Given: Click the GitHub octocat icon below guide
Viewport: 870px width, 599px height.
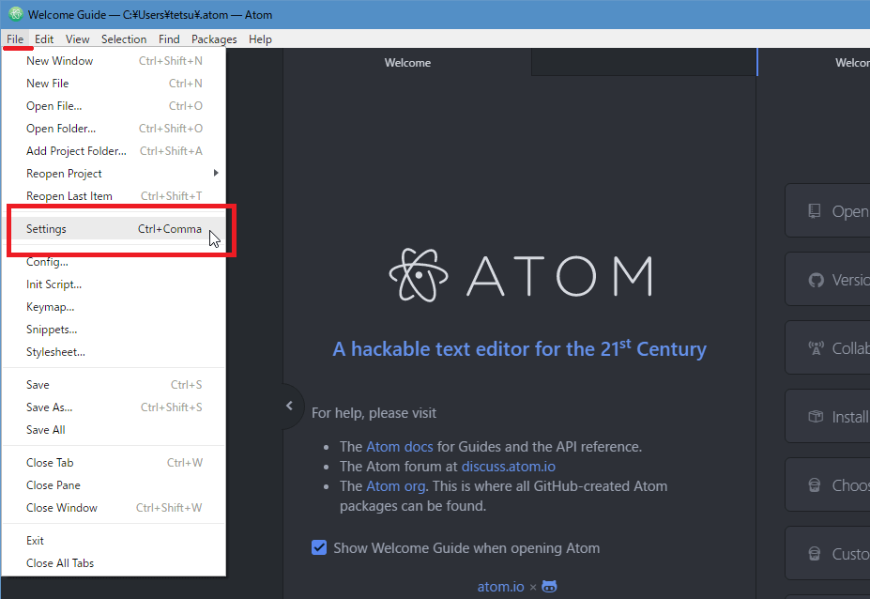Looking at the screenshot, I should coord(550,587).
